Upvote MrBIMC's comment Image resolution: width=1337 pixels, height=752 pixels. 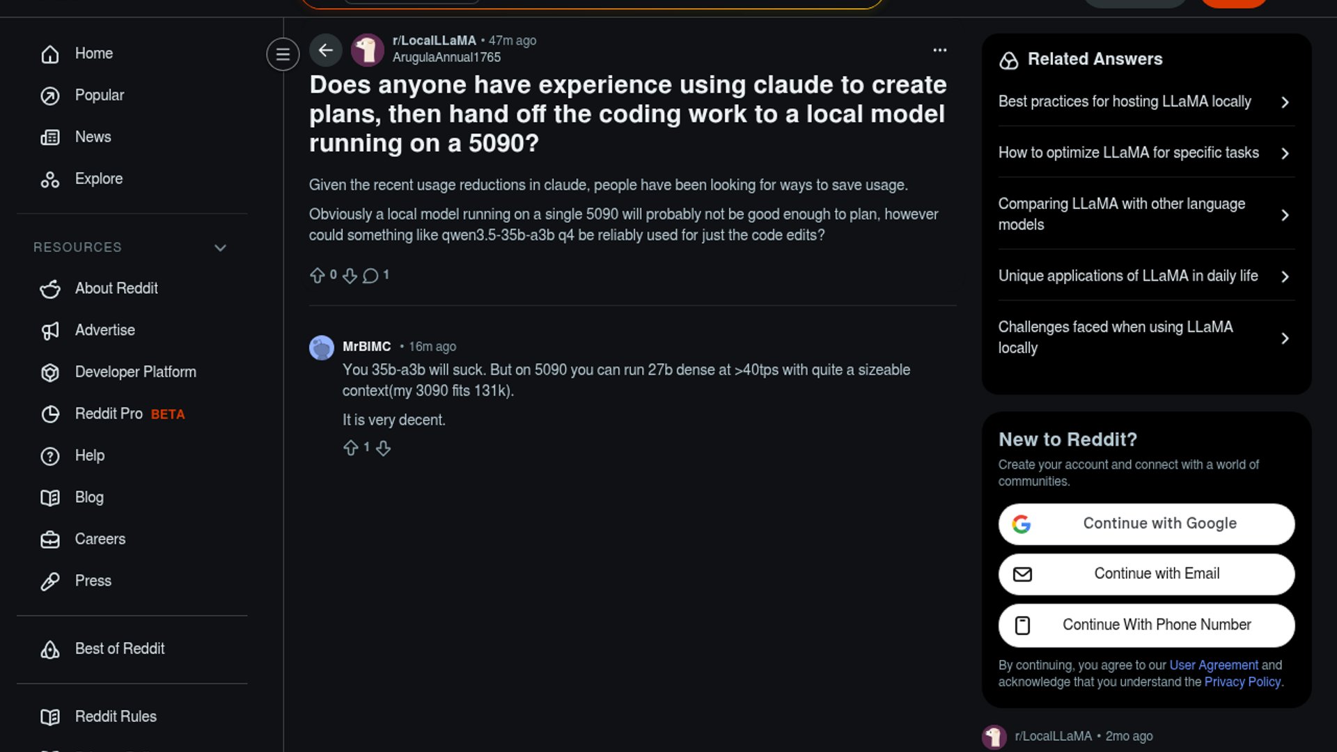pos(351,448)
